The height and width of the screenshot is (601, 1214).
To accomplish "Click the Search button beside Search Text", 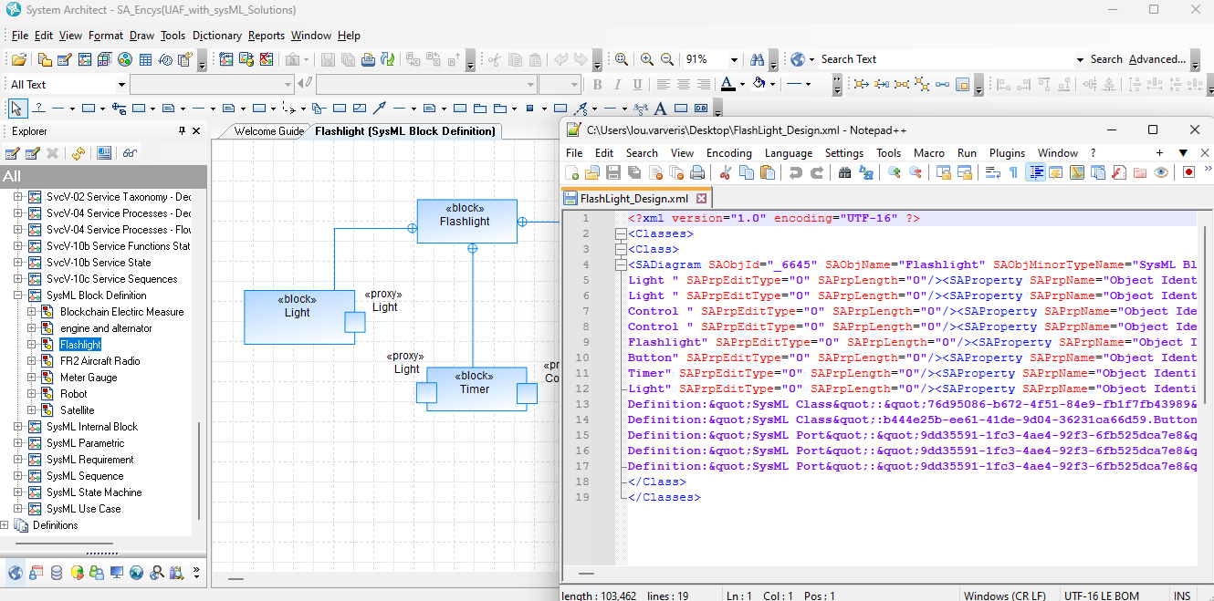I will click(1106, 59).
